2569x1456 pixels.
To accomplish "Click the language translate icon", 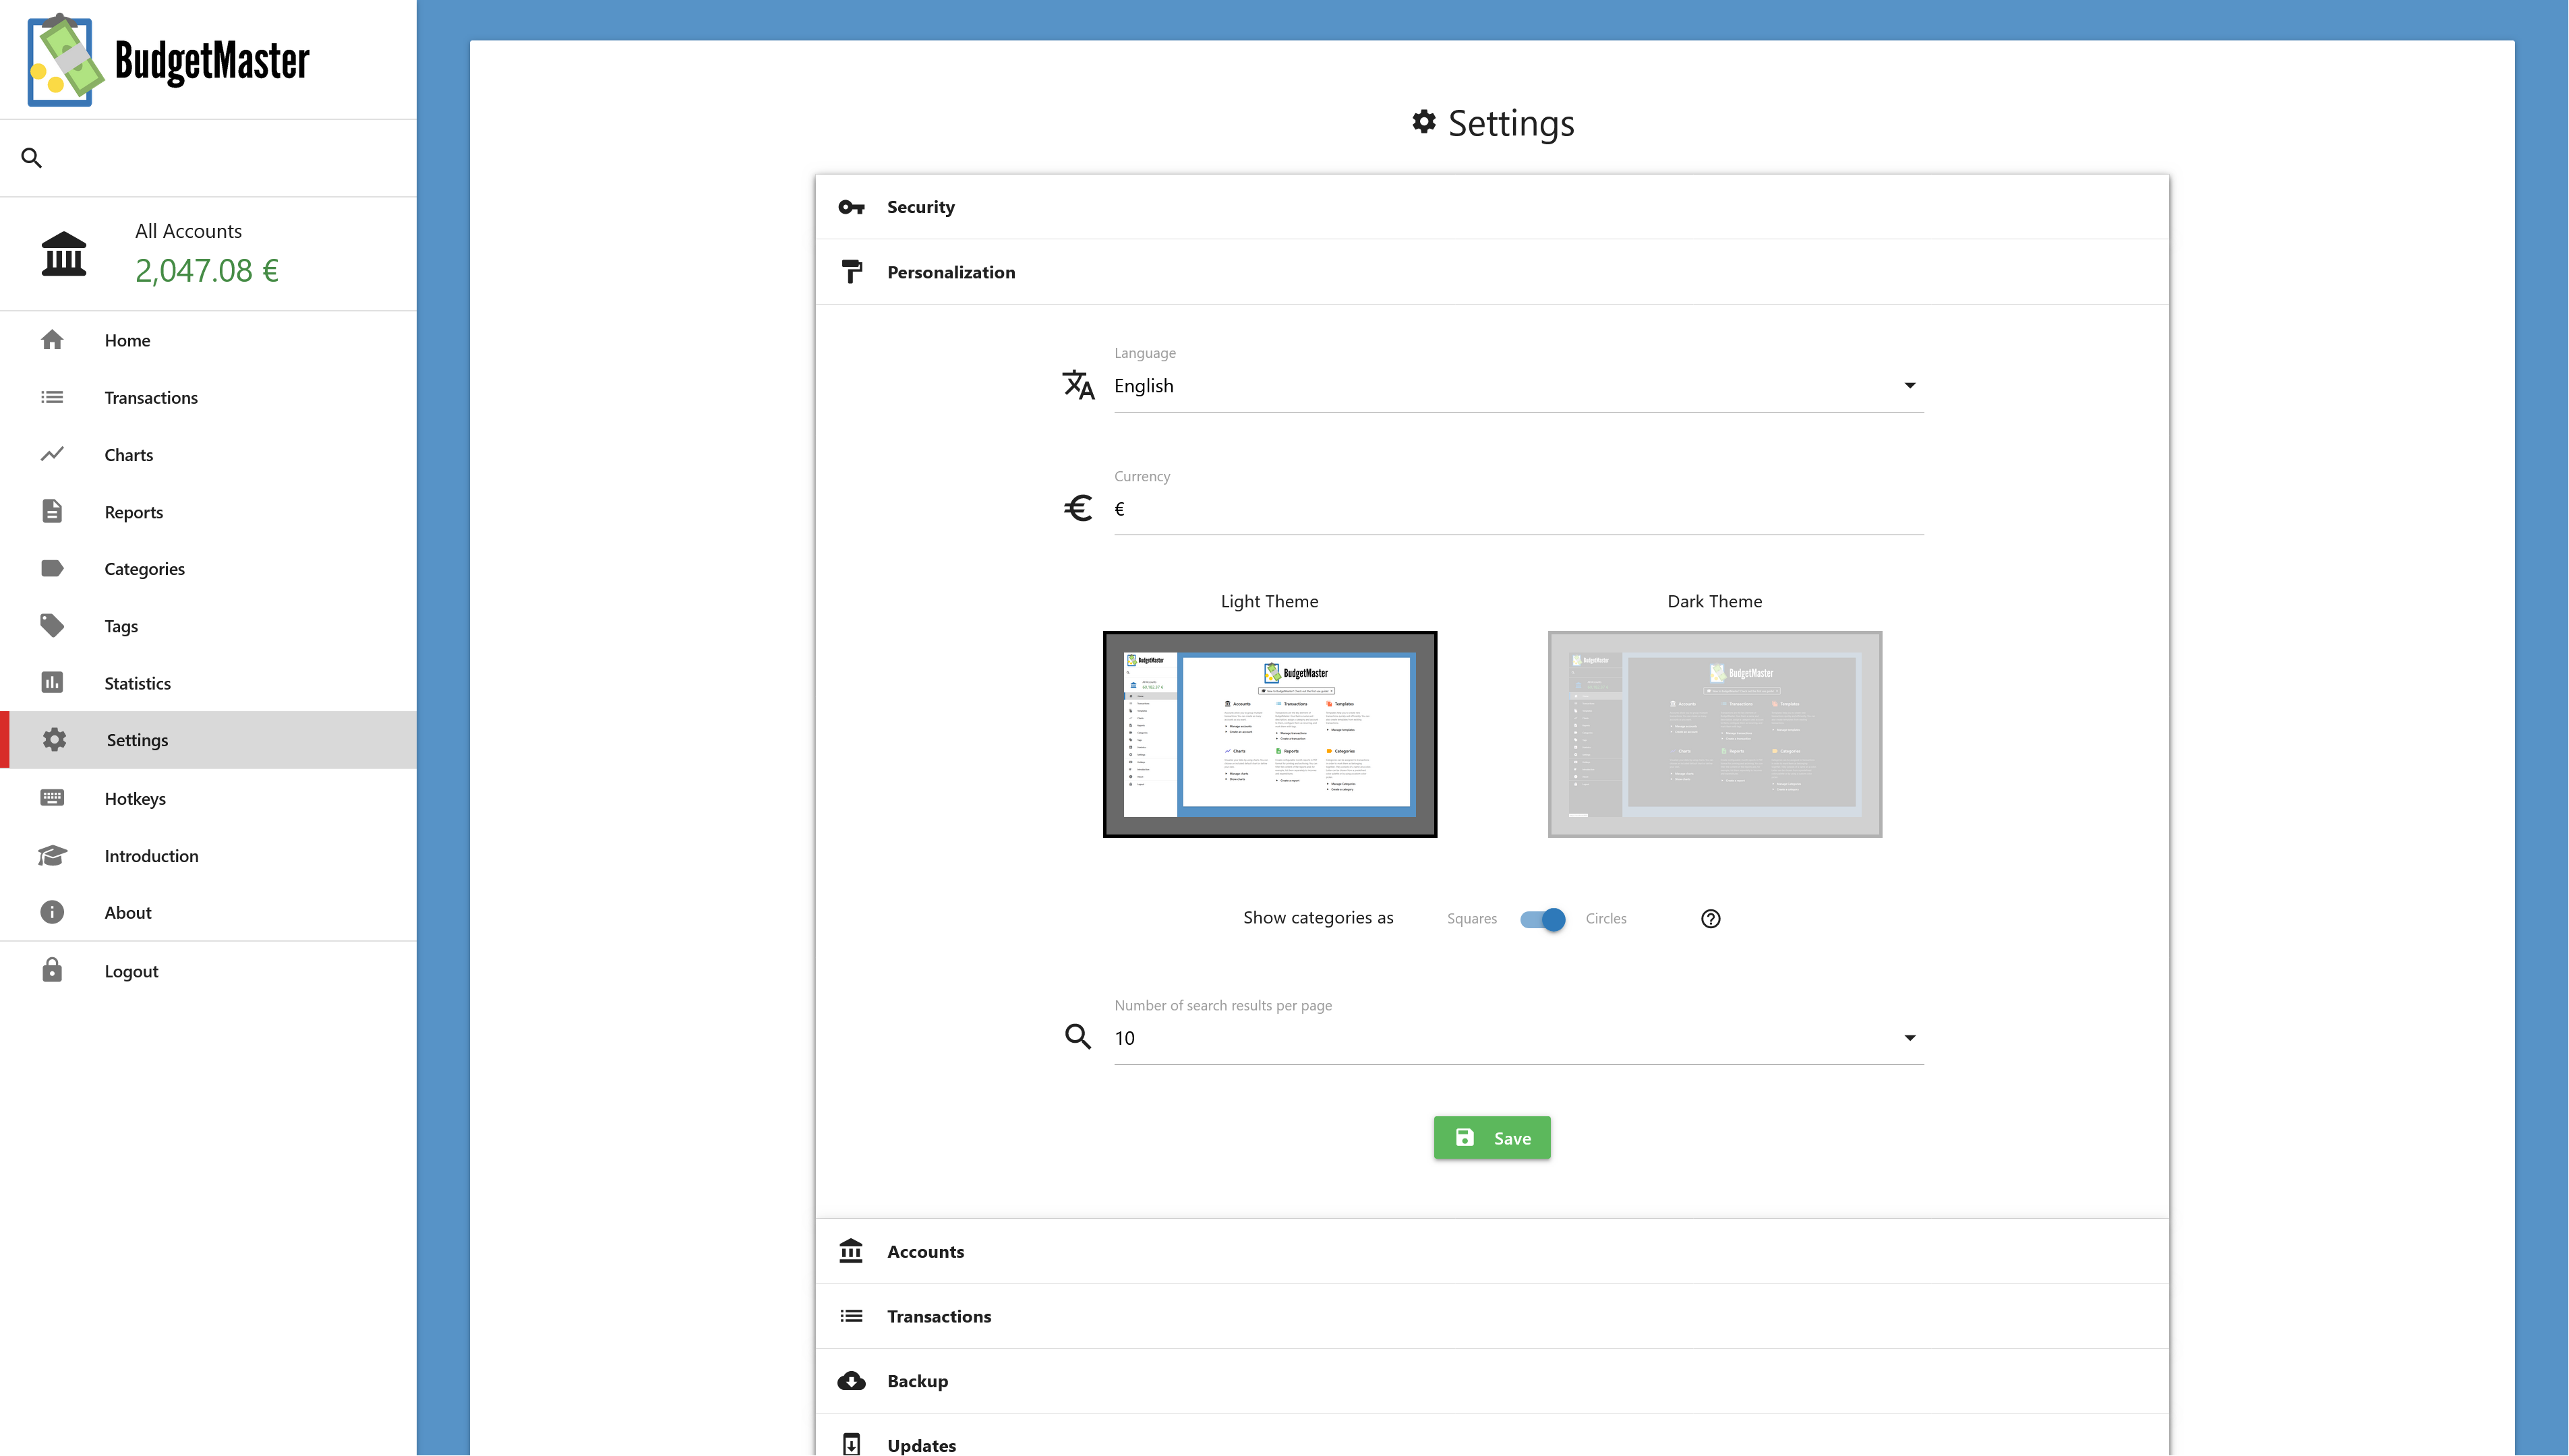I will point(1078,384).
